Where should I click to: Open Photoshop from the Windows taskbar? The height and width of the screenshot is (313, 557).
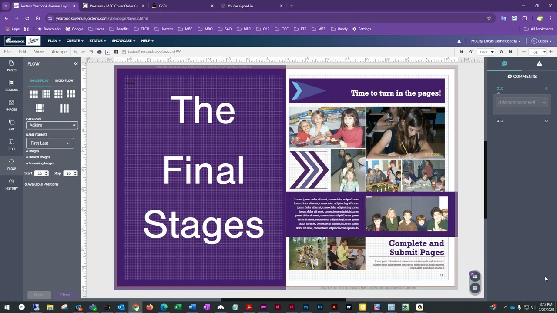coord(306,307)
